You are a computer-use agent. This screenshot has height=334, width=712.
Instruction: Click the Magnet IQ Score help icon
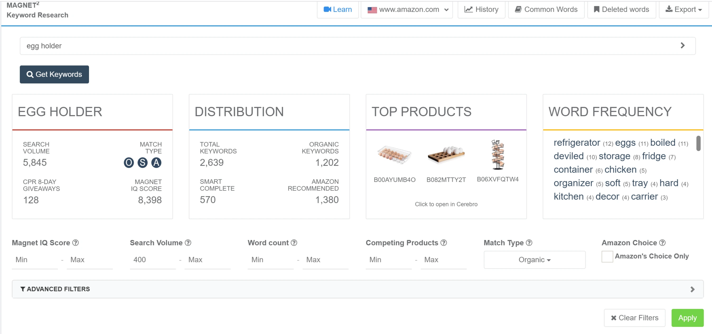pyautogui.click(x=76, y=243)
